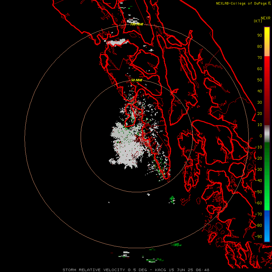Click the -60 value on the velocity scale

click(x=258, y=203)
